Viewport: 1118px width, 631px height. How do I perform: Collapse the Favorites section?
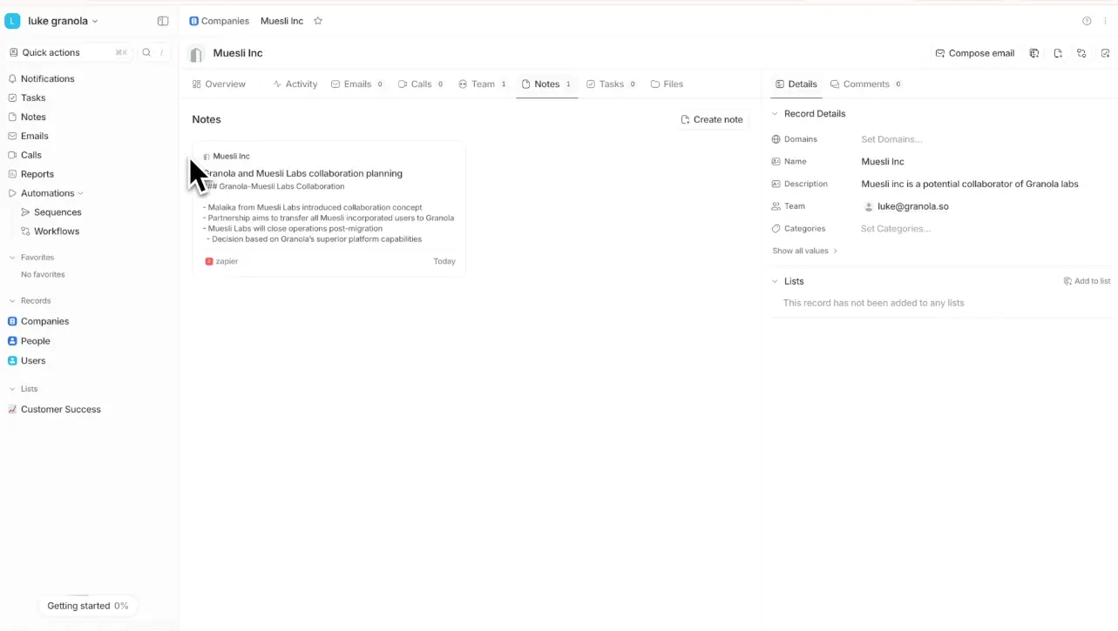pyautogui.click(x=12, y=258)
